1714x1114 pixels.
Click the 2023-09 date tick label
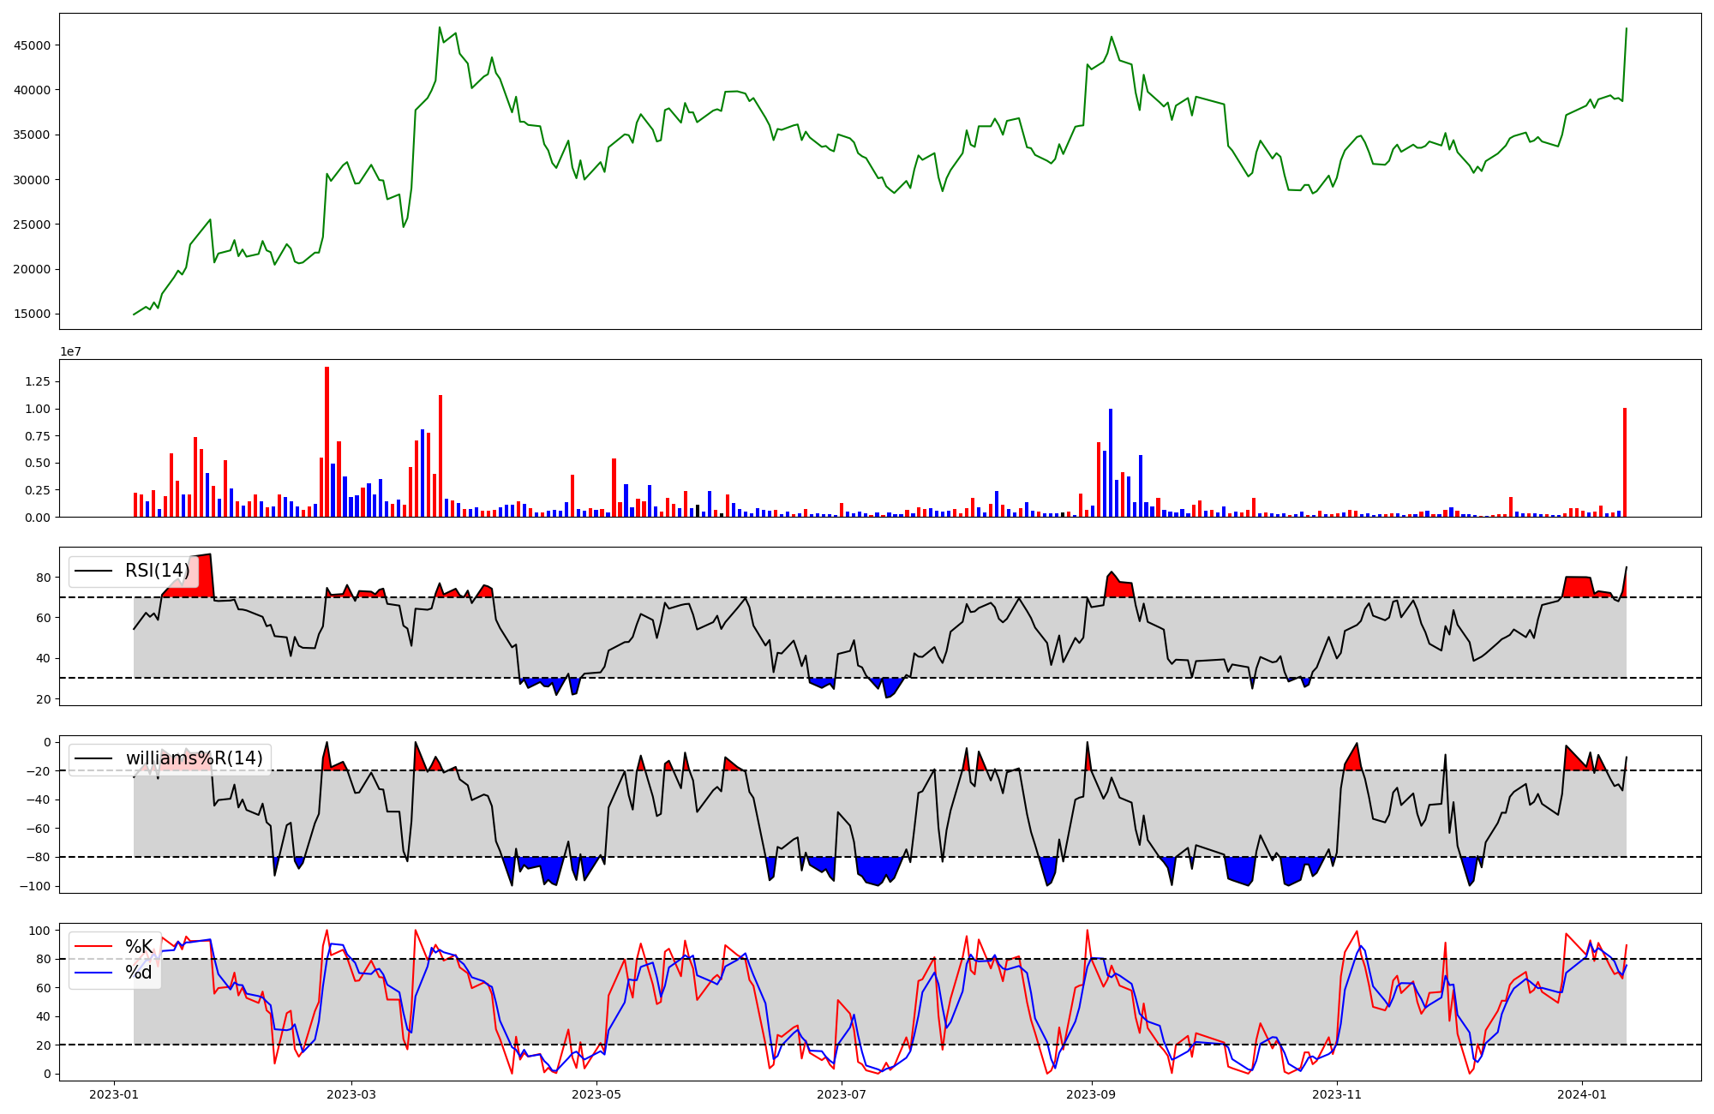pos(1091,1094)
